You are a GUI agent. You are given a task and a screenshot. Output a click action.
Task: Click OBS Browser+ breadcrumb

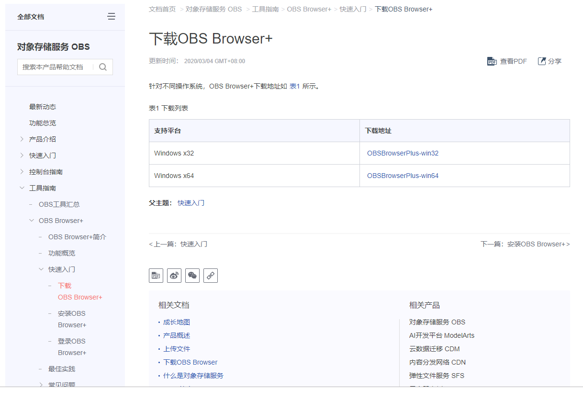pyautogui.click(x=309, y=9)
